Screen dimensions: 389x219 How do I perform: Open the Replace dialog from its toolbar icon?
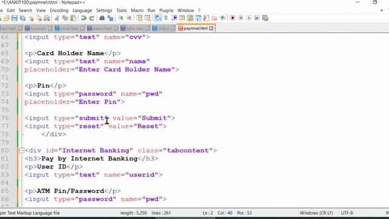pyautogui.click(x=110, y=18)
